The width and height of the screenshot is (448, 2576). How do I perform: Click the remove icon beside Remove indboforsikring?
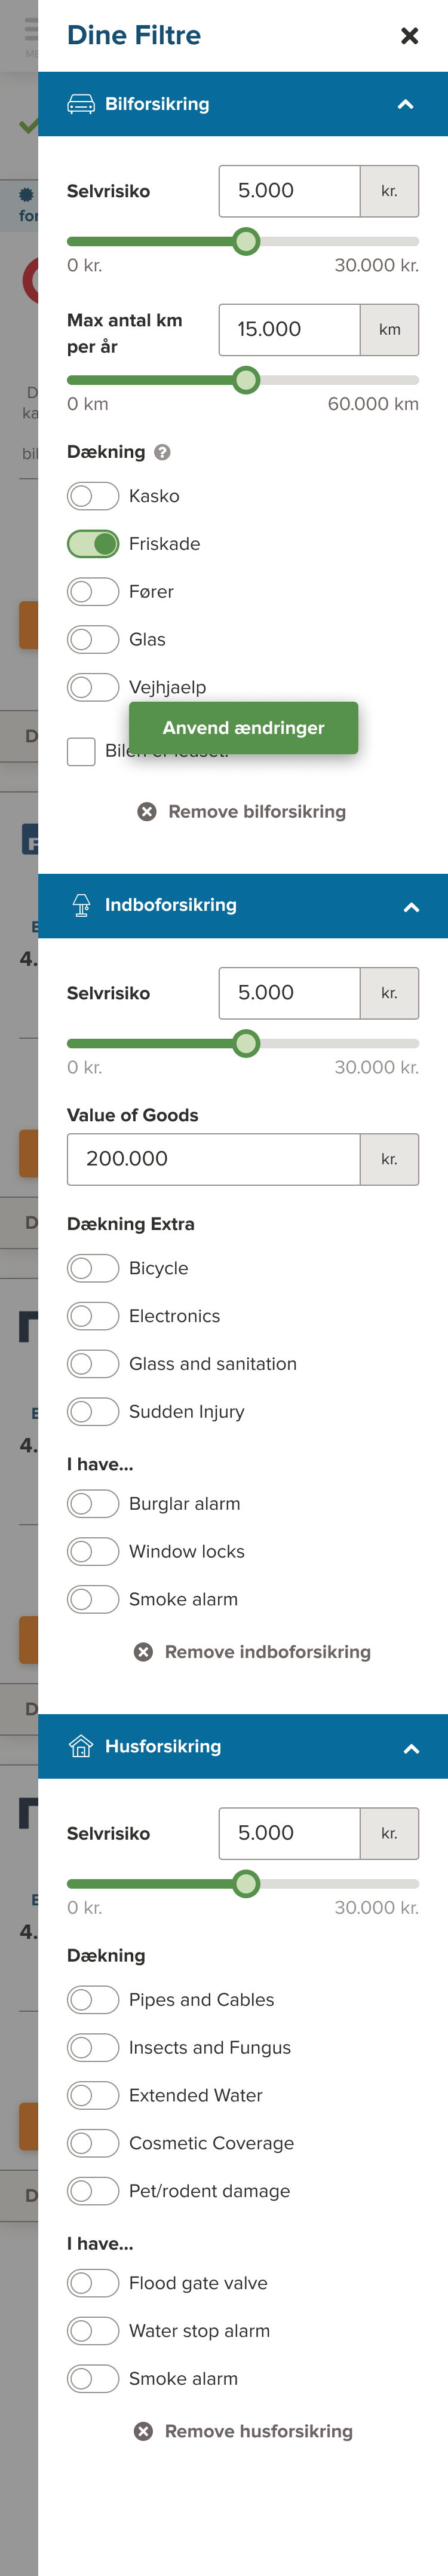[144, 1652]
